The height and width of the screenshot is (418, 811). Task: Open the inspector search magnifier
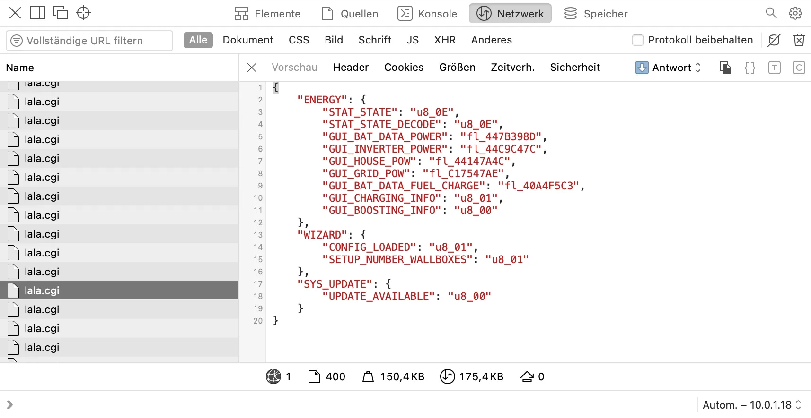[x=771, y=13]
